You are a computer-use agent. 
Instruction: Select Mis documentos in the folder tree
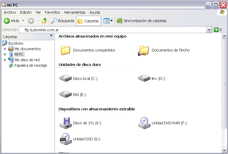click(x=28, y=49)
